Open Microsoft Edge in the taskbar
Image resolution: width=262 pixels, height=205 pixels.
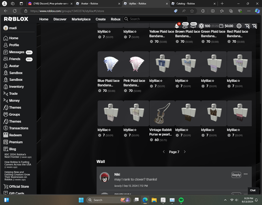pos(145,200)
